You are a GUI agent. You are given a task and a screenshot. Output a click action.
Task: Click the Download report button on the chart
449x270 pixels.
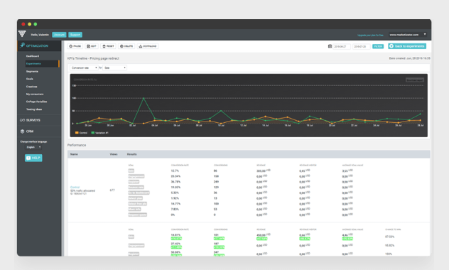pyautogui.click(x=415, y=80)
